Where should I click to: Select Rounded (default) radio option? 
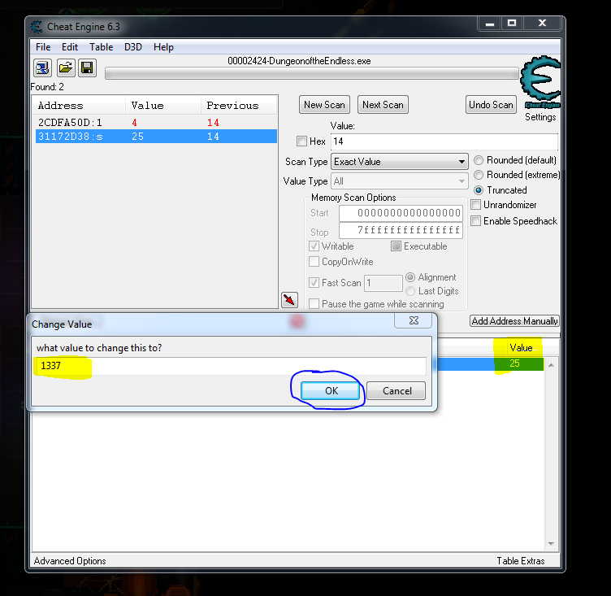pyautogui.click(x=478, y=160)
